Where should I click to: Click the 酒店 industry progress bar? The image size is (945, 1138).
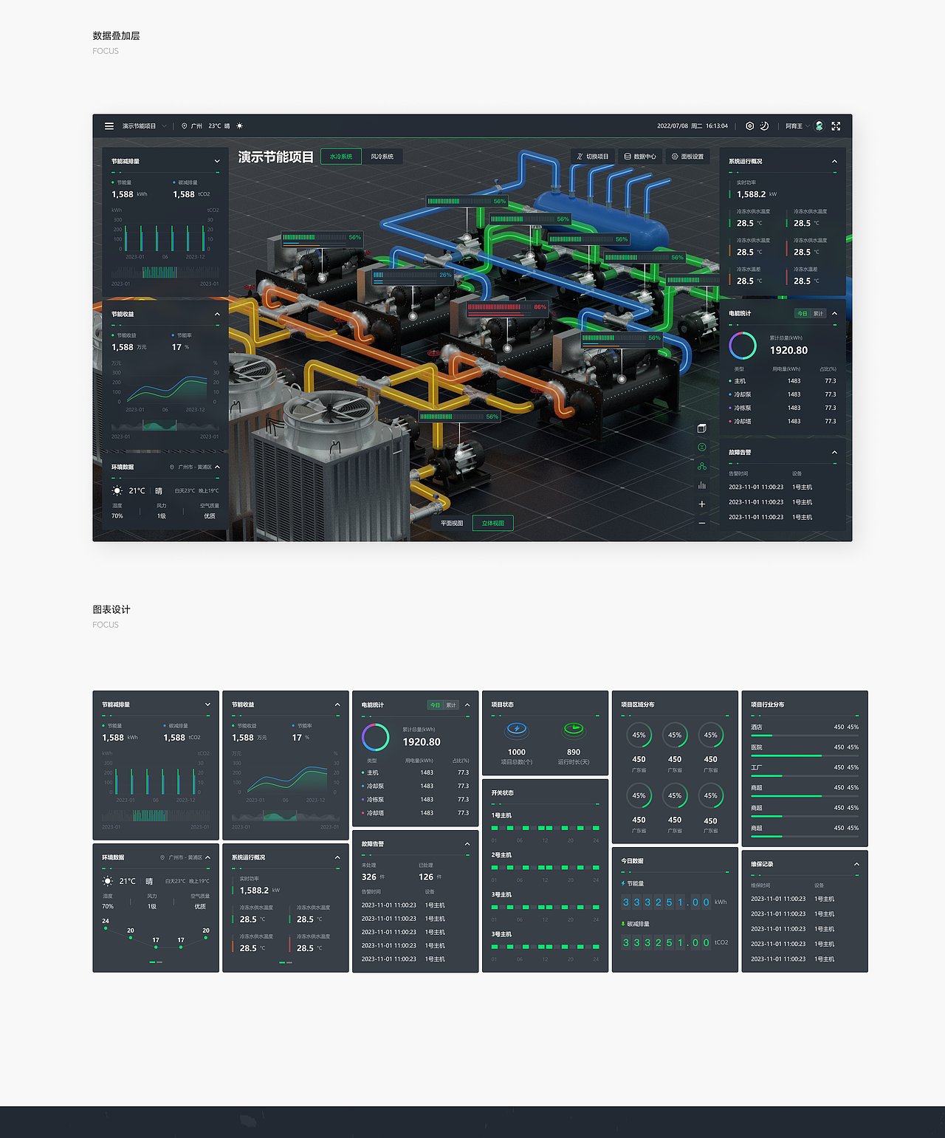pyautogui.click(x=805, y=736)
